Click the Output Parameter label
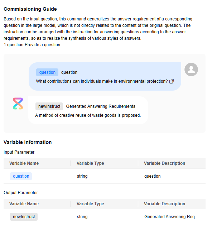This screenshot has width=212, height=235. click(x=21, y=193)
